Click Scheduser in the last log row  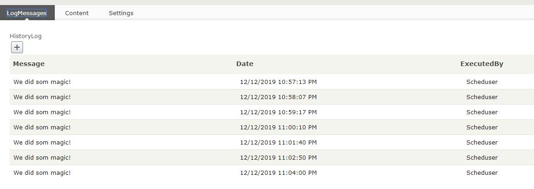click(x=482, y=173)
